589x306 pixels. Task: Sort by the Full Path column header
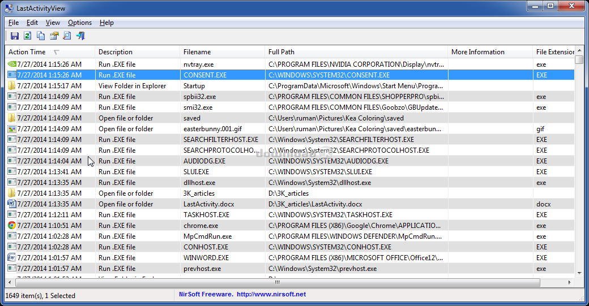356,51
